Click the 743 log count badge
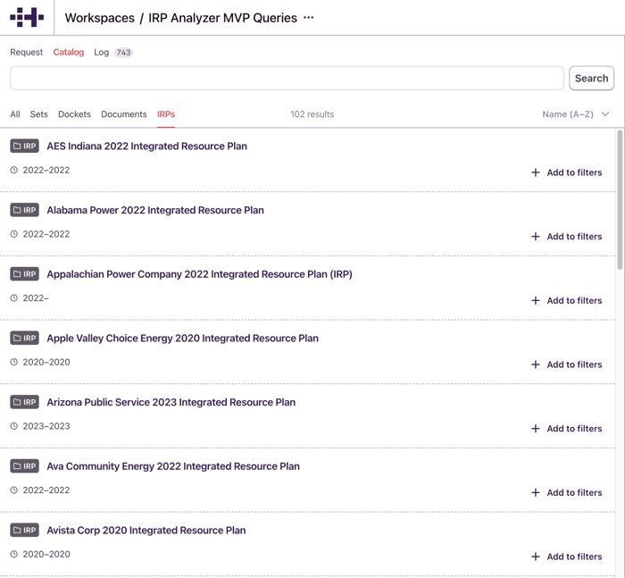625x578 pixels. pos(123,52)
